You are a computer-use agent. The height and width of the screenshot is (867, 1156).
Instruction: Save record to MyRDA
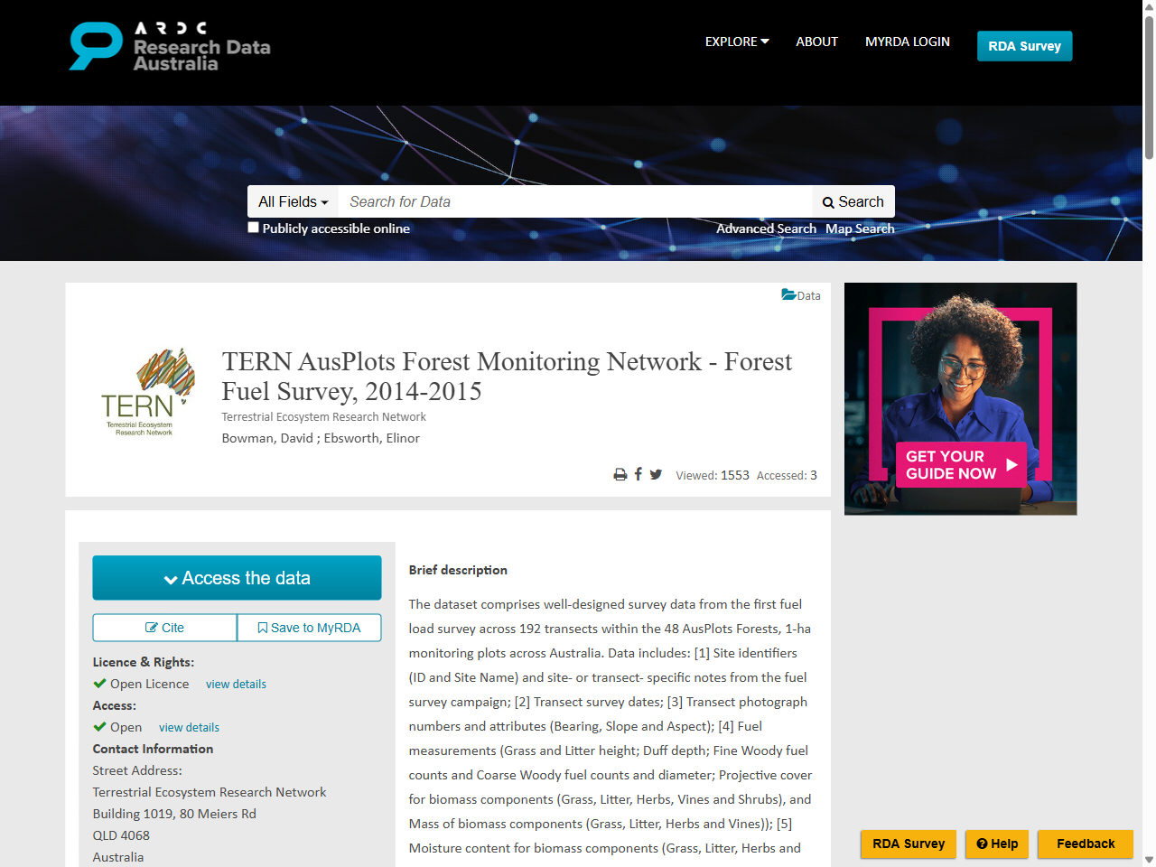(309, 628)
